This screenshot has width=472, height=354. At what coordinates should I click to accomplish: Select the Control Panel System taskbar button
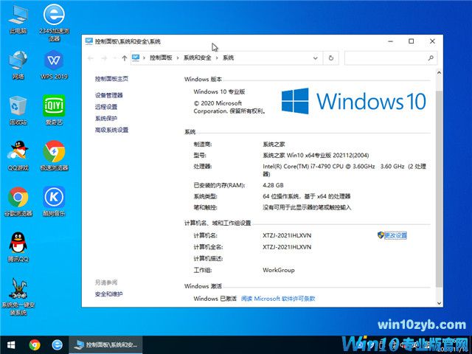tap(105, 344)
